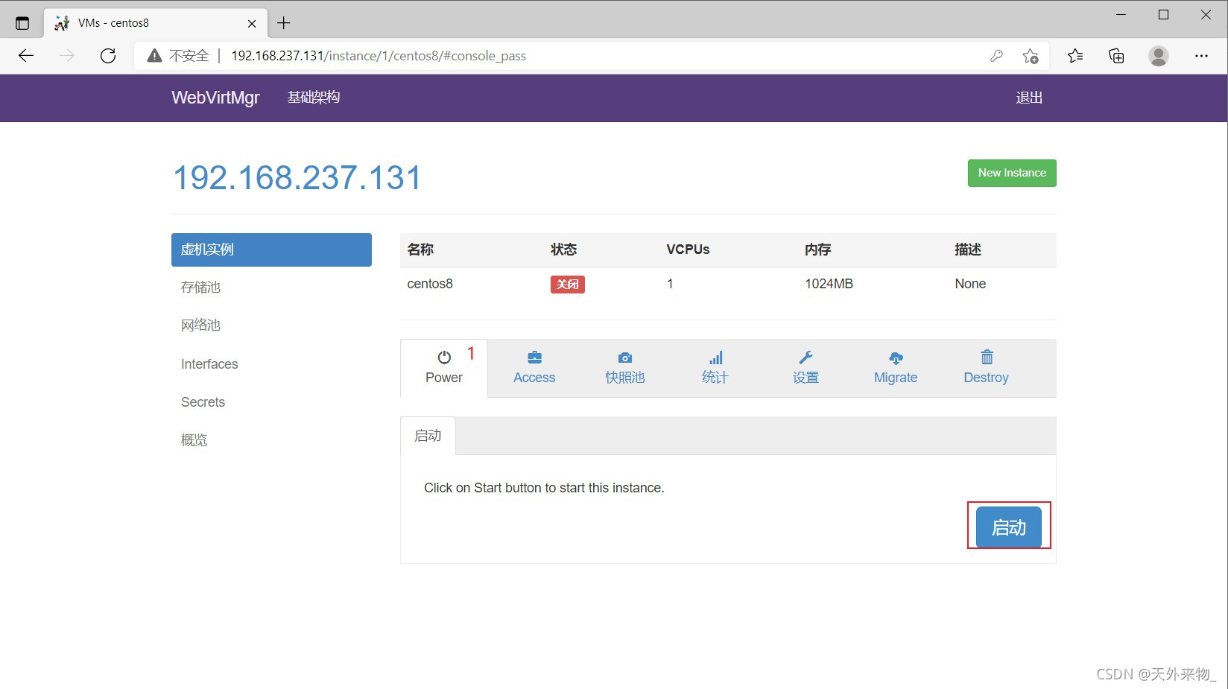Screen dimensions: 1228x689
Task: Click the add to favorites star icon
Action: 1031,56
